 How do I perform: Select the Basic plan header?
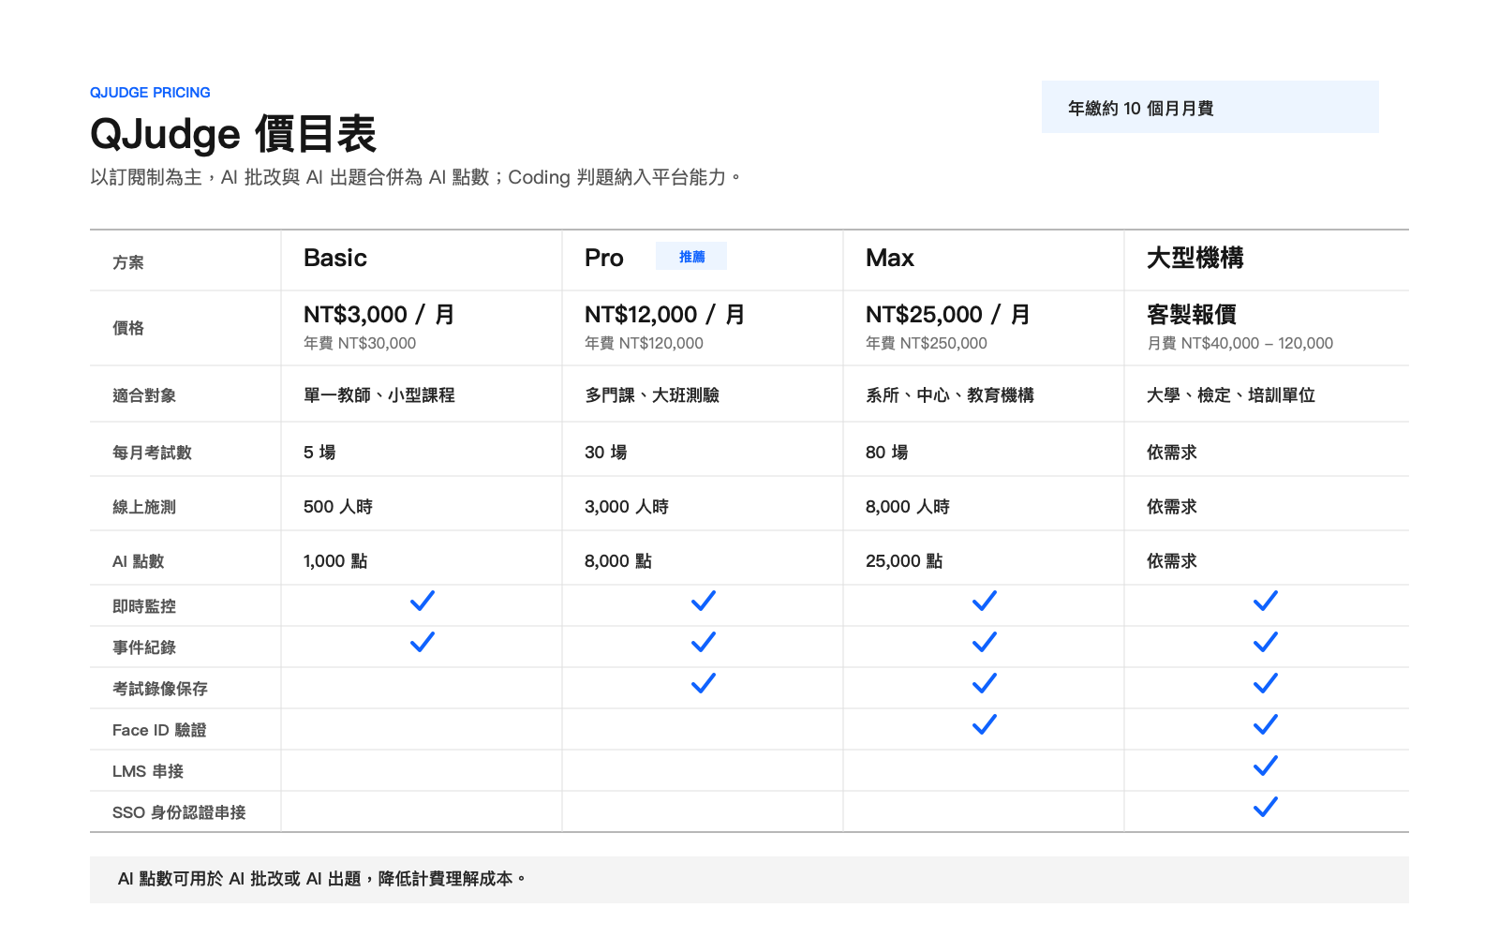point(335,258)
